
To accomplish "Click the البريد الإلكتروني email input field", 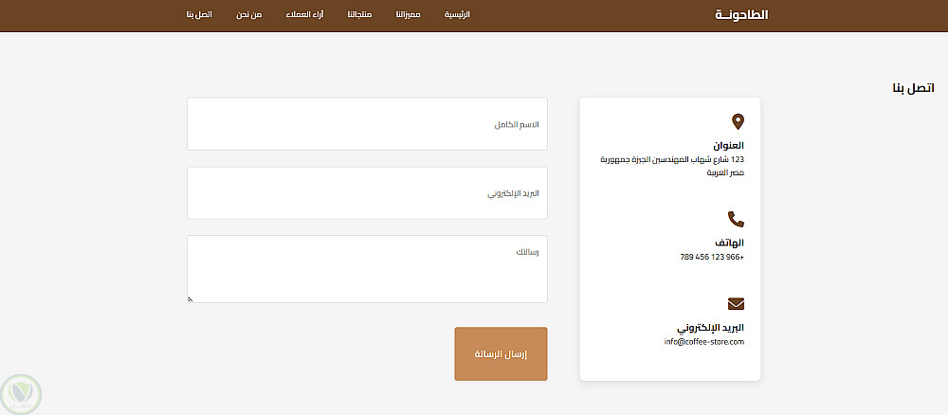I will (367, 193).
